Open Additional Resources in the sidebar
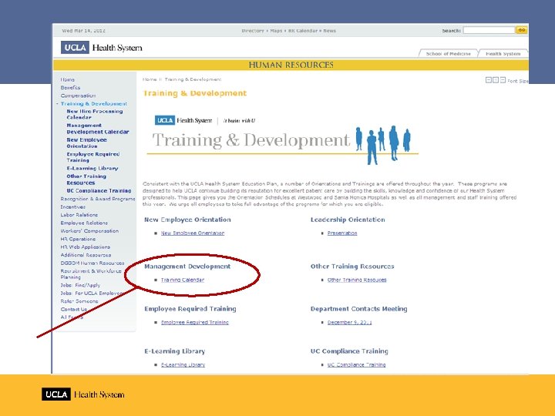The image size is (555, 416). (86, 255)
